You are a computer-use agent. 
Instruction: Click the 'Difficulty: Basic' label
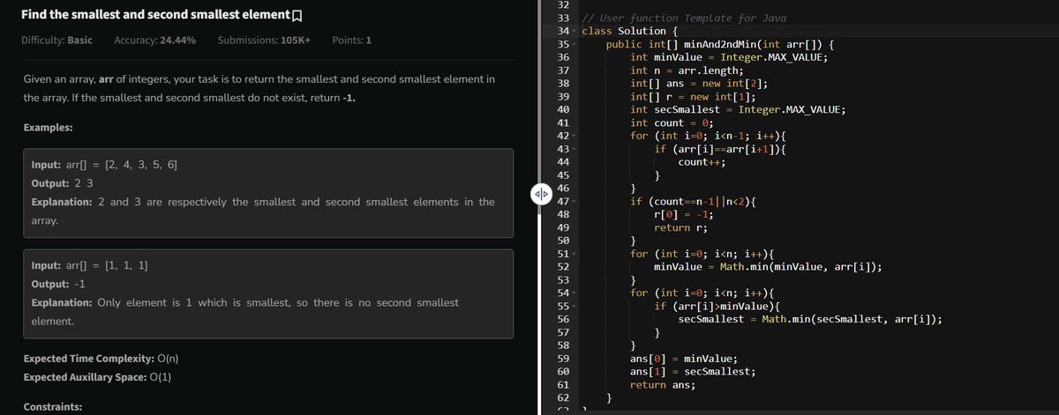56,41
